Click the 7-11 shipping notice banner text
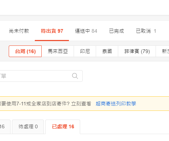 click(45, 104)
